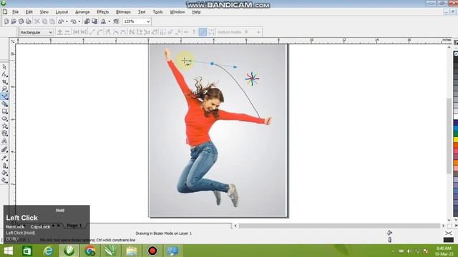Select the Fill bucket tool

(x=4, y=173)
